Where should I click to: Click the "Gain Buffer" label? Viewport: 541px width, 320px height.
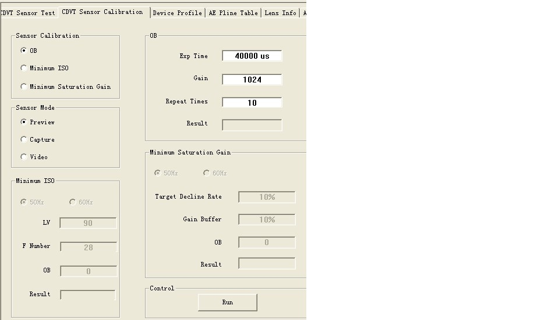(x=202, y=219)
